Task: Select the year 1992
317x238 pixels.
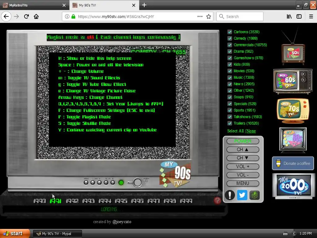Action: (x=72, y=201)
